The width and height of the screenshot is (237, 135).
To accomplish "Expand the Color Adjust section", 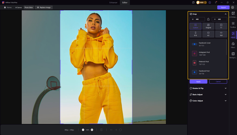I will 226,101.
